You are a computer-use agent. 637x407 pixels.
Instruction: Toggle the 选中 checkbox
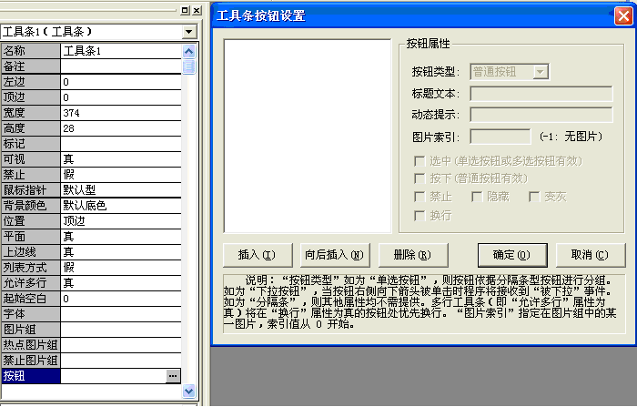pos(419,161)
